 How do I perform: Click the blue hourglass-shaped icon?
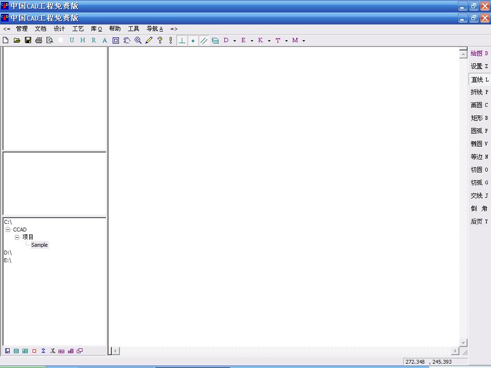(44, 351)
